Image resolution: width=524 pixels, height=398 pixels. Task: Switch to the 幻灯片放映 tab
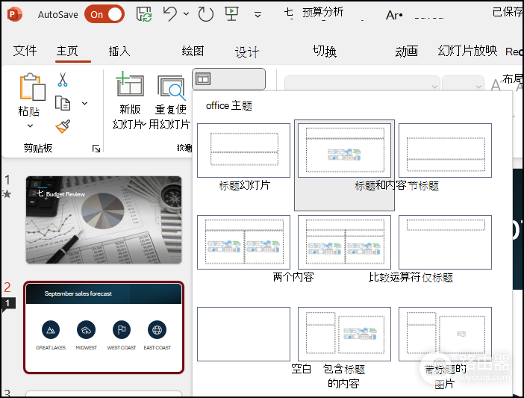coord(467,51)
